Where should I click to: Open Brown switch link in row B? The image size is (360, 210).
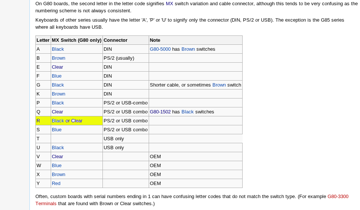pyautogui.click(x=59, y=58)
